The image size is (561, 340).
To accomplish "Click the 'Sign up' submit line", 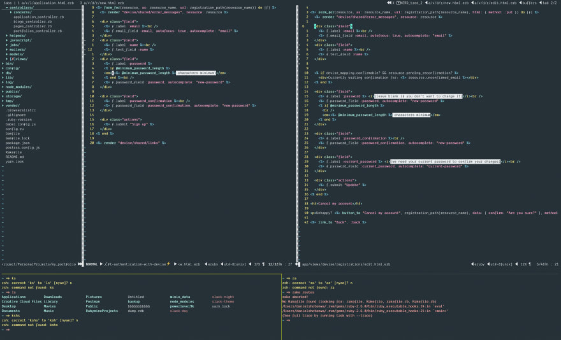I will [x=129, y=124].
